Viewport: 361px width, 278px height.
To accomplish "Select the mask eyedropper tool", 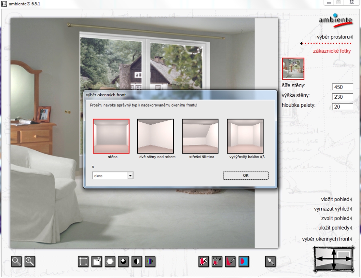I will [x=217, y=261].
